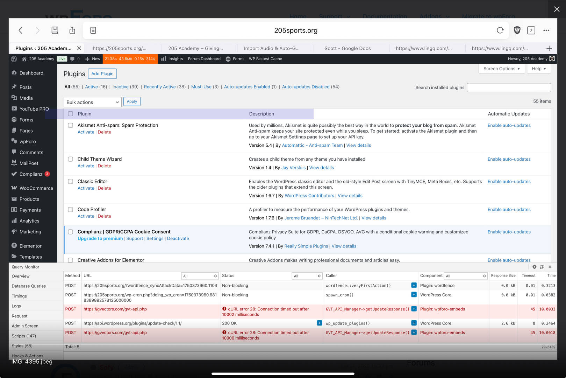Open Forms in the admin bar
The height and width of the screenshot is (378, 566).
click(235, 59)
